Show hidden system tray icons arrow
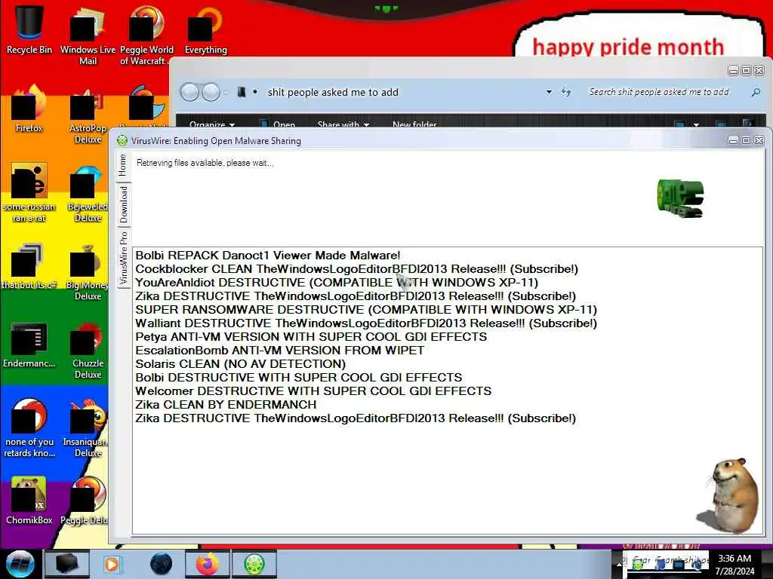773x579 pixels. pyautogui.click(x=619, y=564)
